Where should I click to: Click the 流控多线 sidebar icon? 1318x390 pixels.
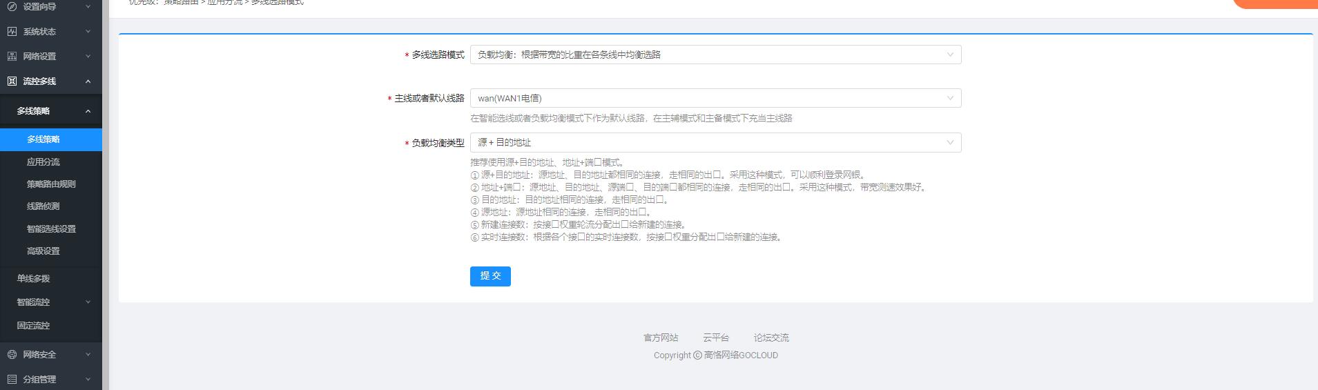[x=12, y=81]
